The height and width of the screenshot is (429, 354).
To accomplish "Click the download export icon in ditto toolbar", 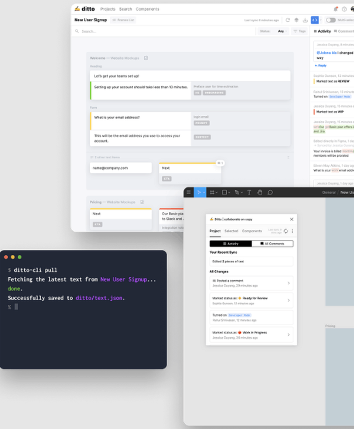I will click(x=305, y=20).
